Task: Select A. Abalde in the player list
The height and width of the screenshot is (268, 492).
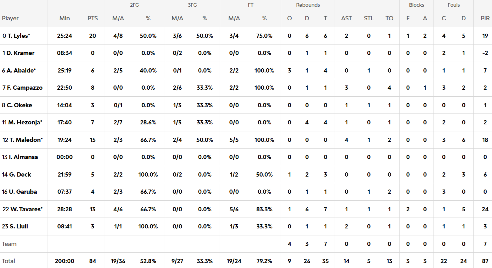Action: tap(21, 70)
